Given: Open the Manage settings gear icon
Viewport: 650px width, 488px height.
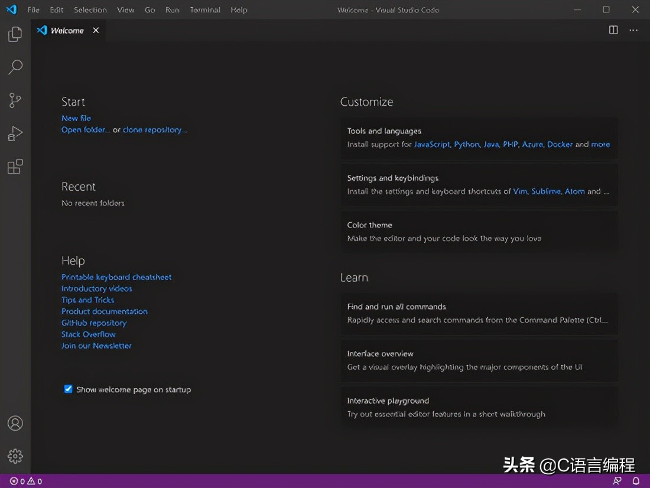Looking at the screenshot, I should 15,456.
